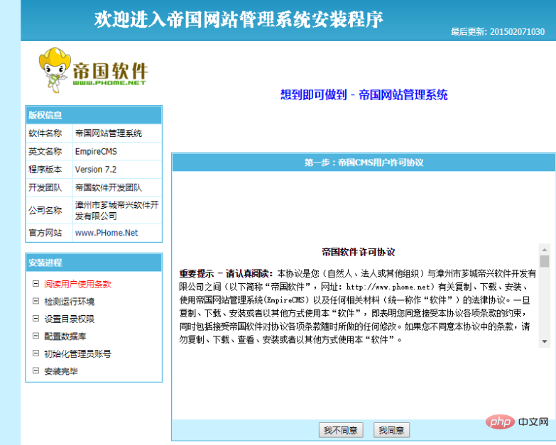Viewport: 556px width, 445px height.
Task: Click the box icon beside 配置数据库
Action: point(35,336)
